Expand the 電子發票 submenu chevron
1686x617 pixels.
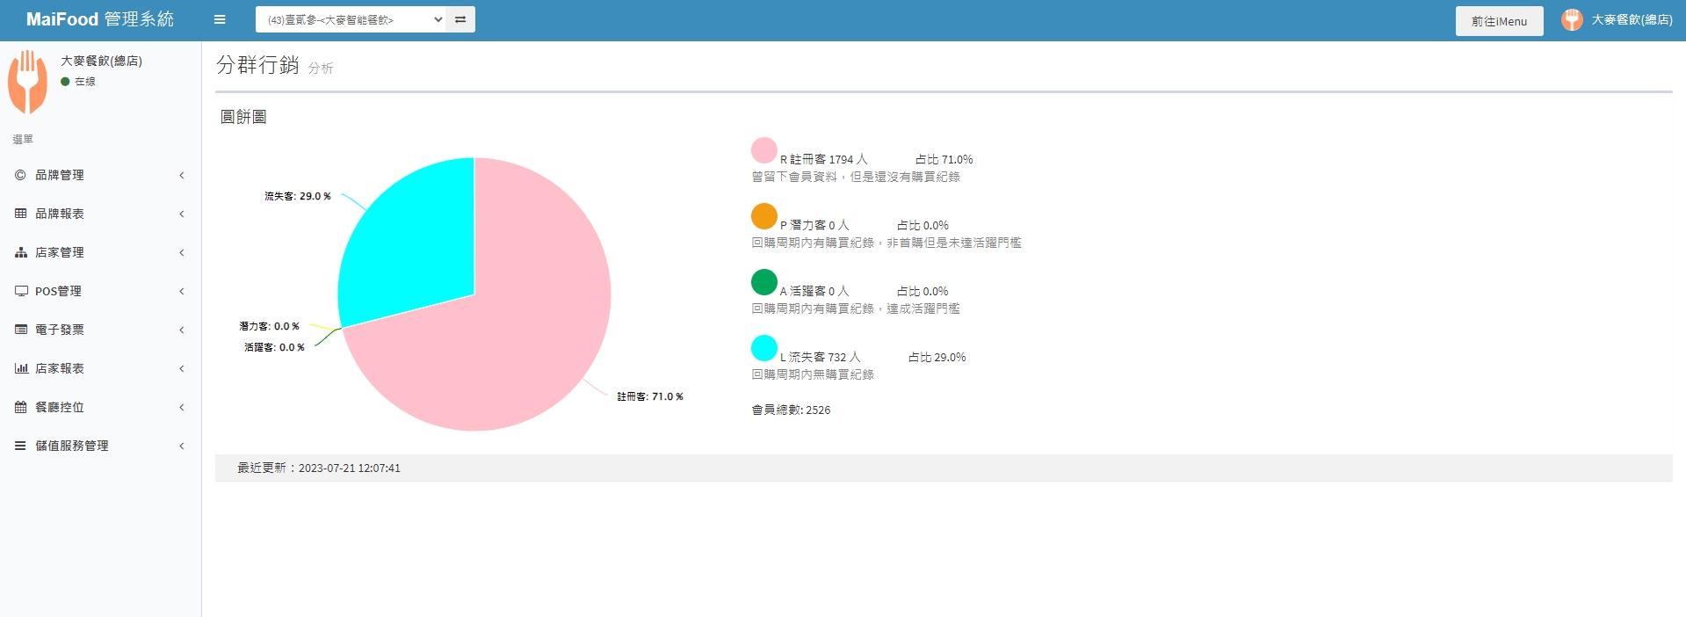point(182,330)
